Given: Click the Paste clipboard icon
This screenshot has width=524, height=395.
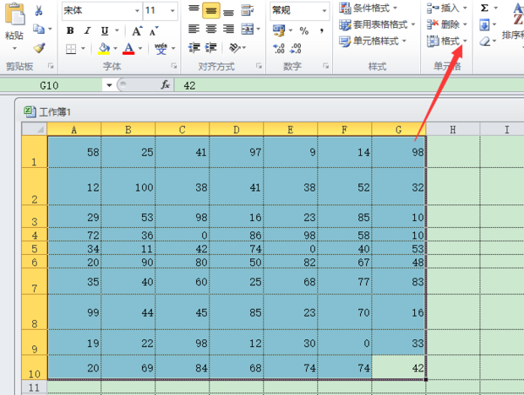Looking at the screenshot, I should coord(15,14).
